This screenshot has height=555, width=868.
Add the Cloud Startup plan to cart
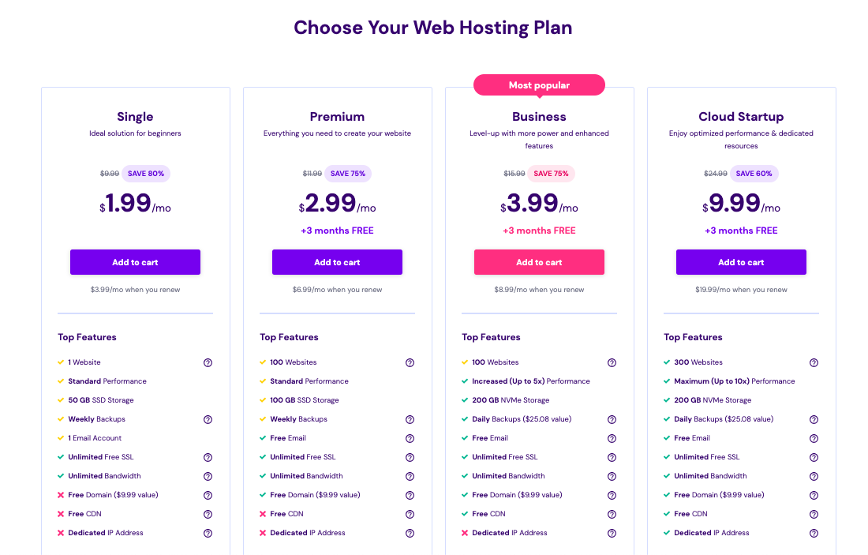click(x=741, y=262)
